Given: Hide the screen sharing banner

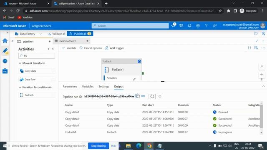Looking at the screenshot, I should [113, 146].
